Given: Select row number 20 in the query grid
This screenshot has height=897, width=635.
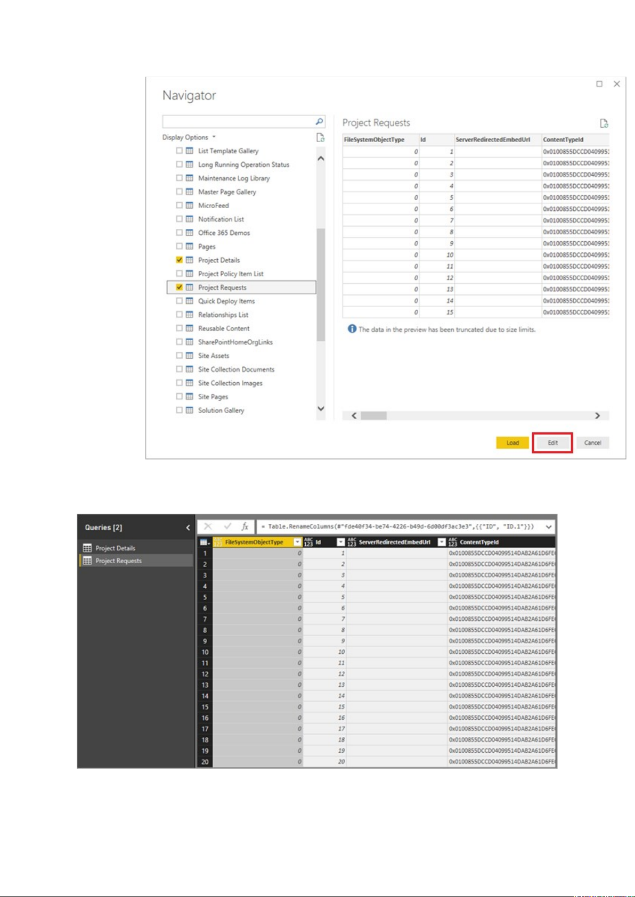Looking at the screenshot, I should (x=205, y=762).
